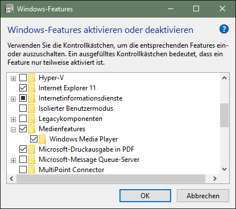Select the Legacykomponenten label
236x209 pixels.
(71, 119)
